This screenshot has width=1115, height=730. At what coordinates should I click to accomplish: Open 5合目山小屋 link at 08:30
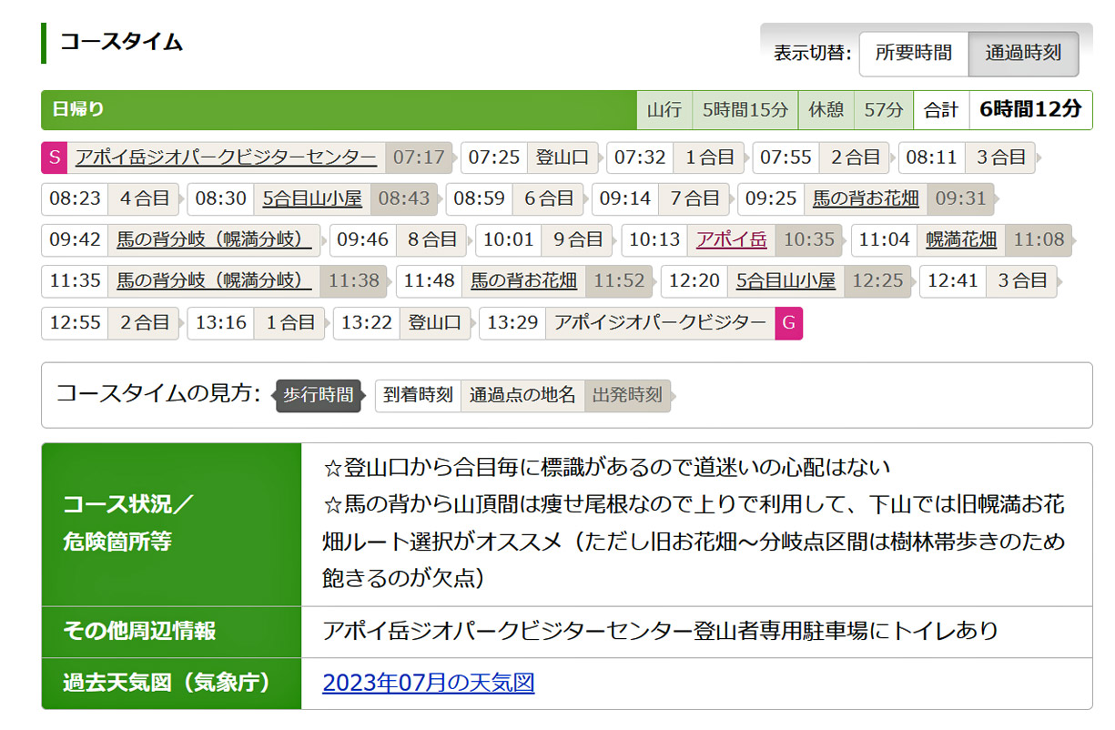312,198
